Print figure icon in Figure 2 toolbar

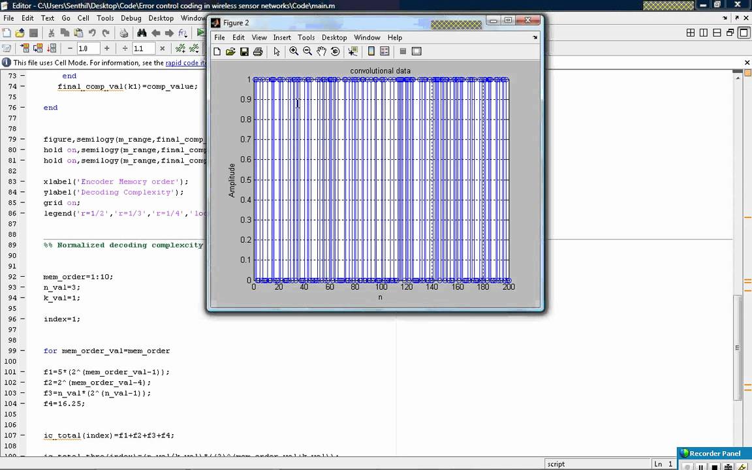click(x=258, y=52)
